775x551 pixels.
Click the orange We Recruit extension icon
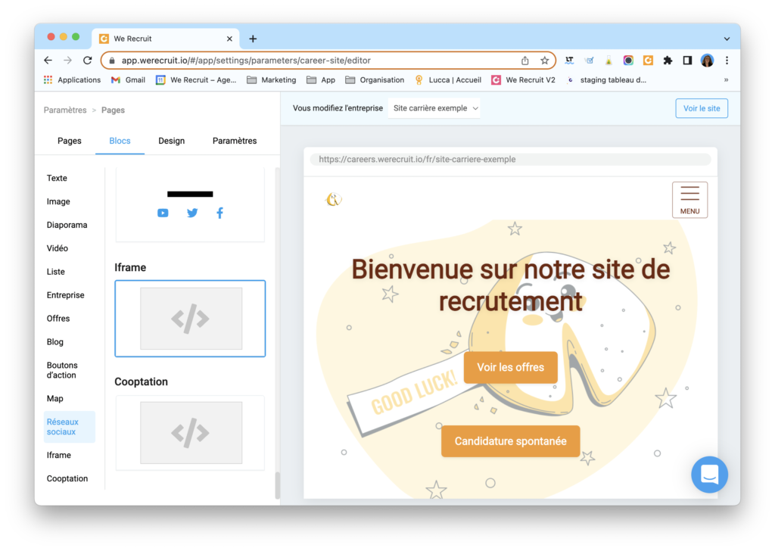(648, 61)
